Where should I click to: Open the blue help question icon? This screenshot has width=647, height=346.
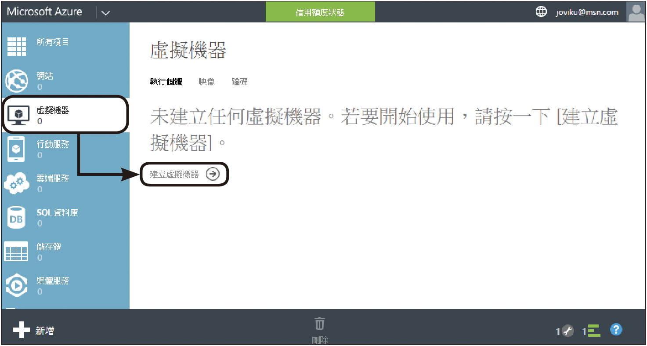tap(616, 329)
